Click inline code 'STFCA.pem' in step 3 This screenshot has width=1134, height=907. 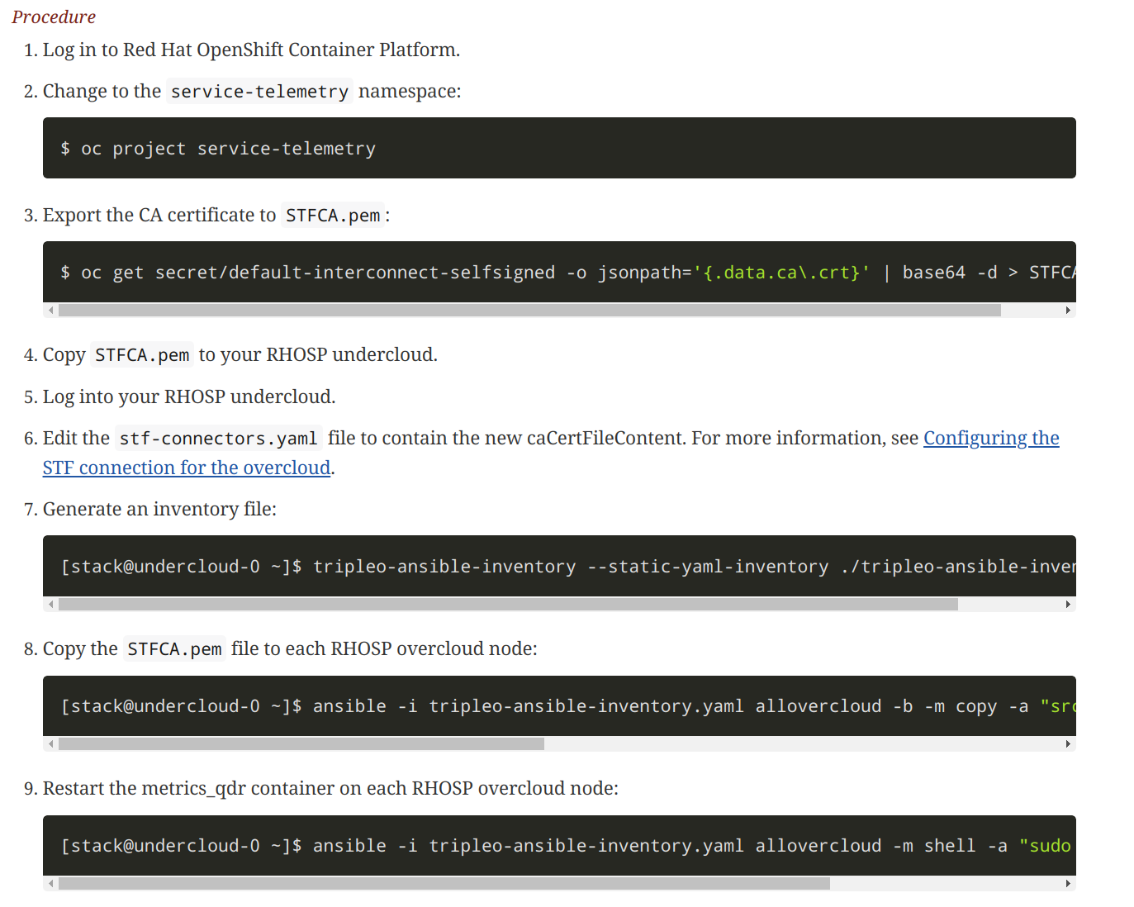333,215
